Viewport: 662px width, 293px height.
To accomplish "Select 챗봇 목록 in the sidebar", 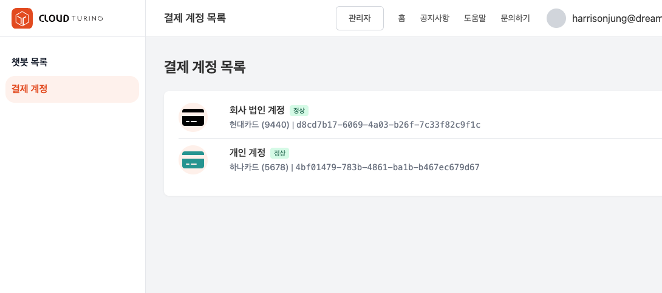I will pos(30,62).
